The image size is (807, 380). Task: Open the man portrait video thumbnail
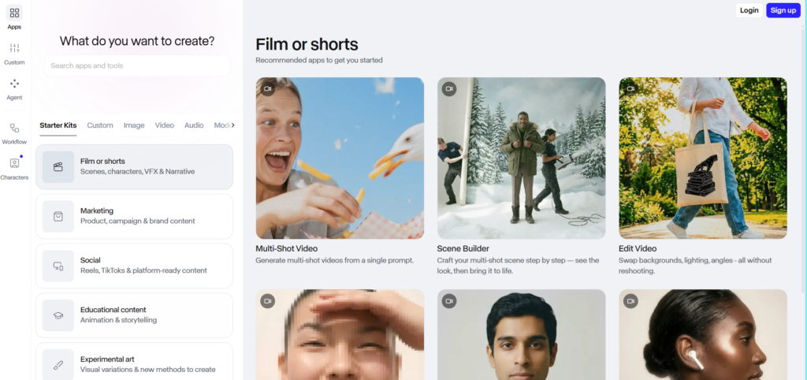(x=522, y=335)
